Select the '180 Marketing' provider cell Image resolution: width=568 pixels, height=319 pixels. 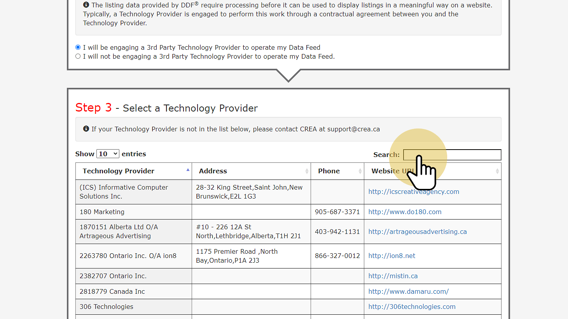click(x=134, y=212)
